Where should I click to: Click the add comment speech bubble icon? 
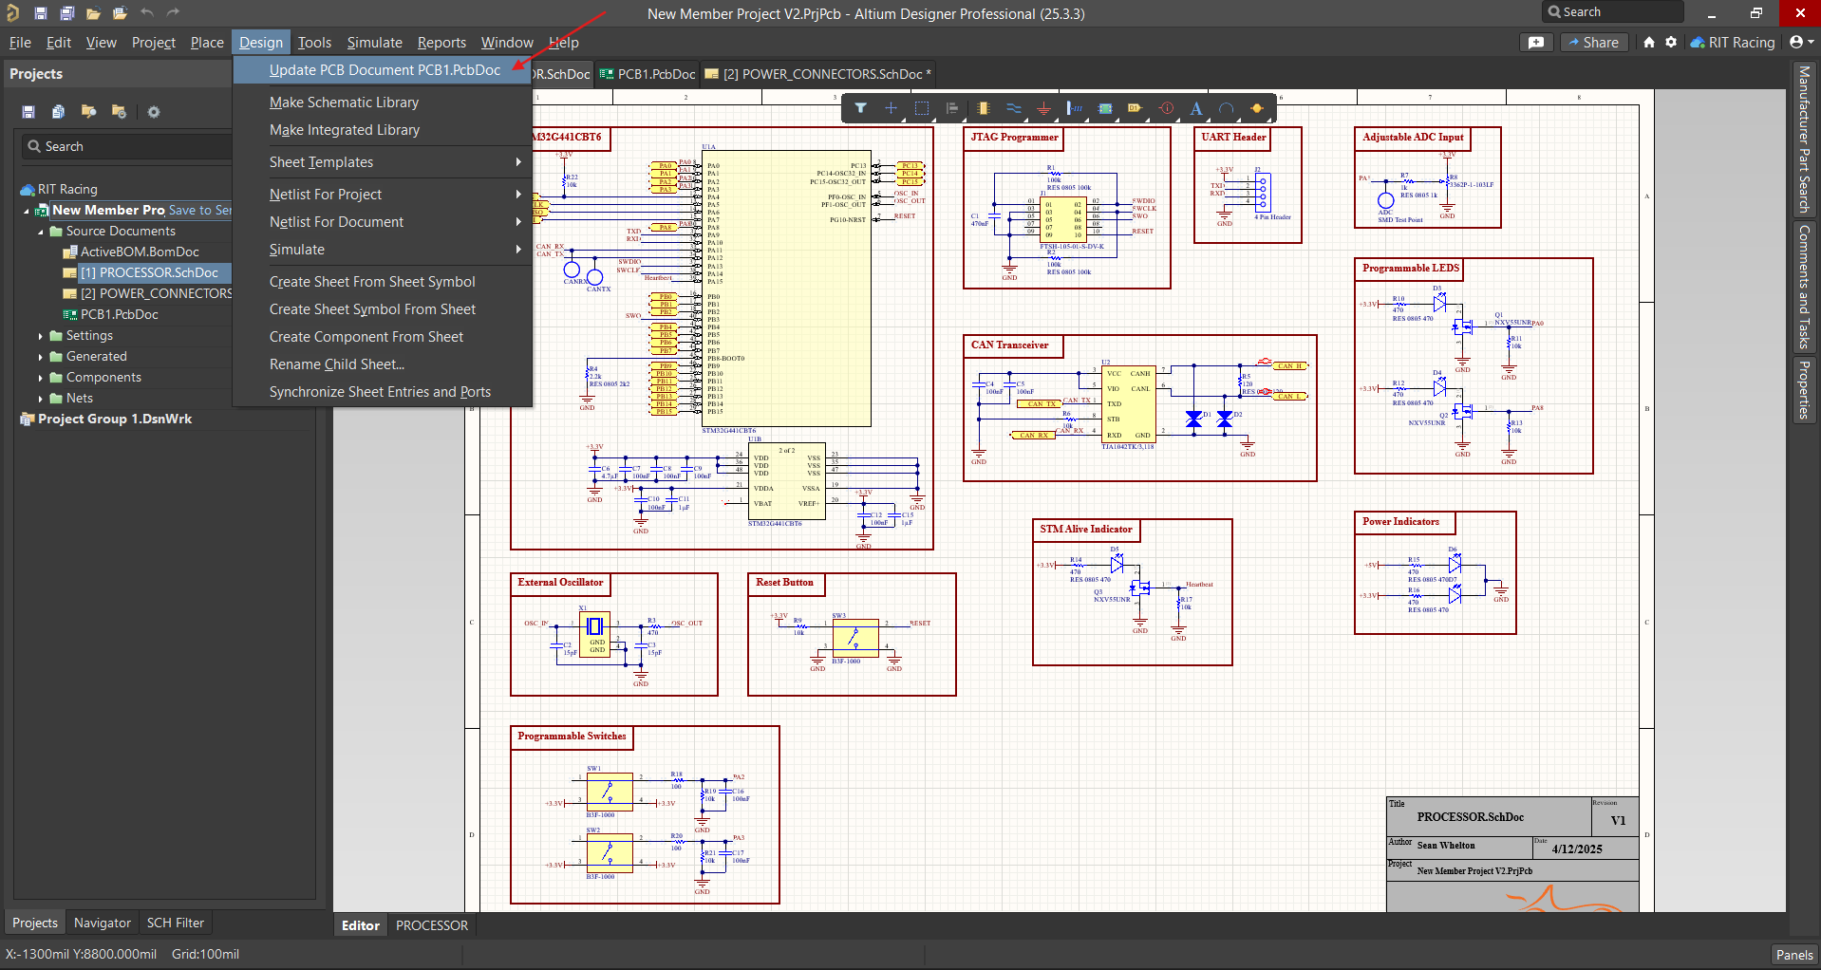click(x=1536, y=42)
